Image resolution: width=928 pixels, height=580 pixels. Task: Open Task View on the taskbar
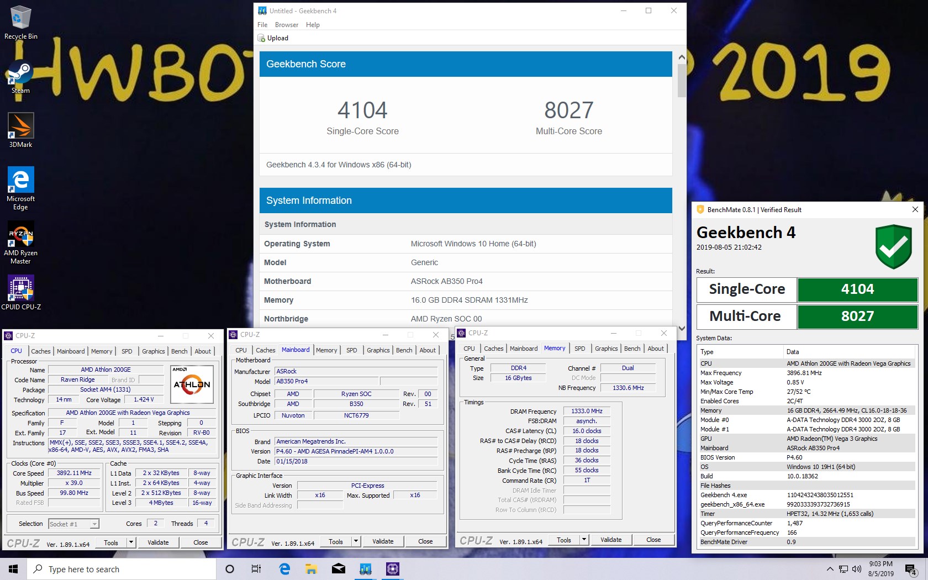coord(256,569)
